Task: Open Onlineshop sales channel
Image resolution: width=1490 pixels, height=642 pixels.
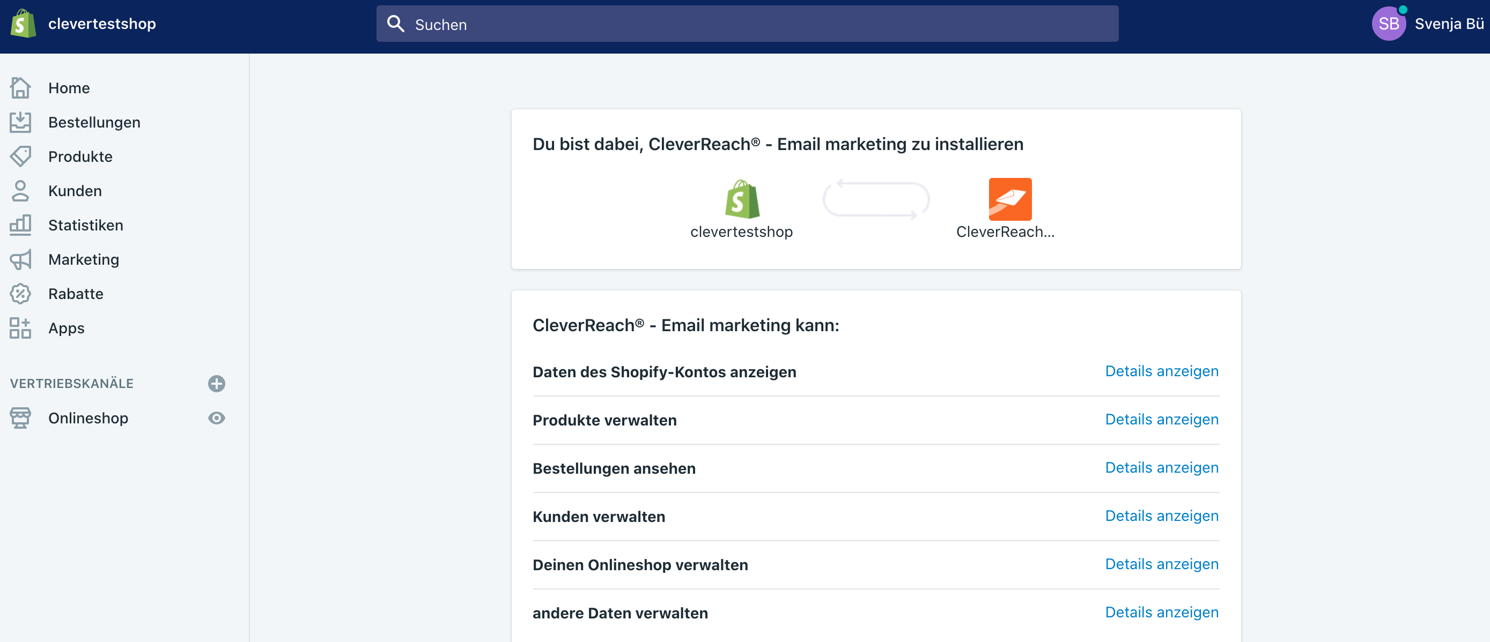Action: (88, 418)
